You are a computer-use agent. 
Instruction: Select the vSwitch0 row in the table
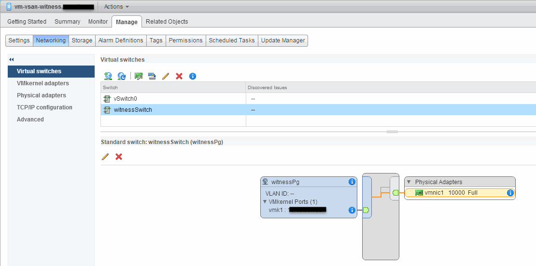point(126,99)
